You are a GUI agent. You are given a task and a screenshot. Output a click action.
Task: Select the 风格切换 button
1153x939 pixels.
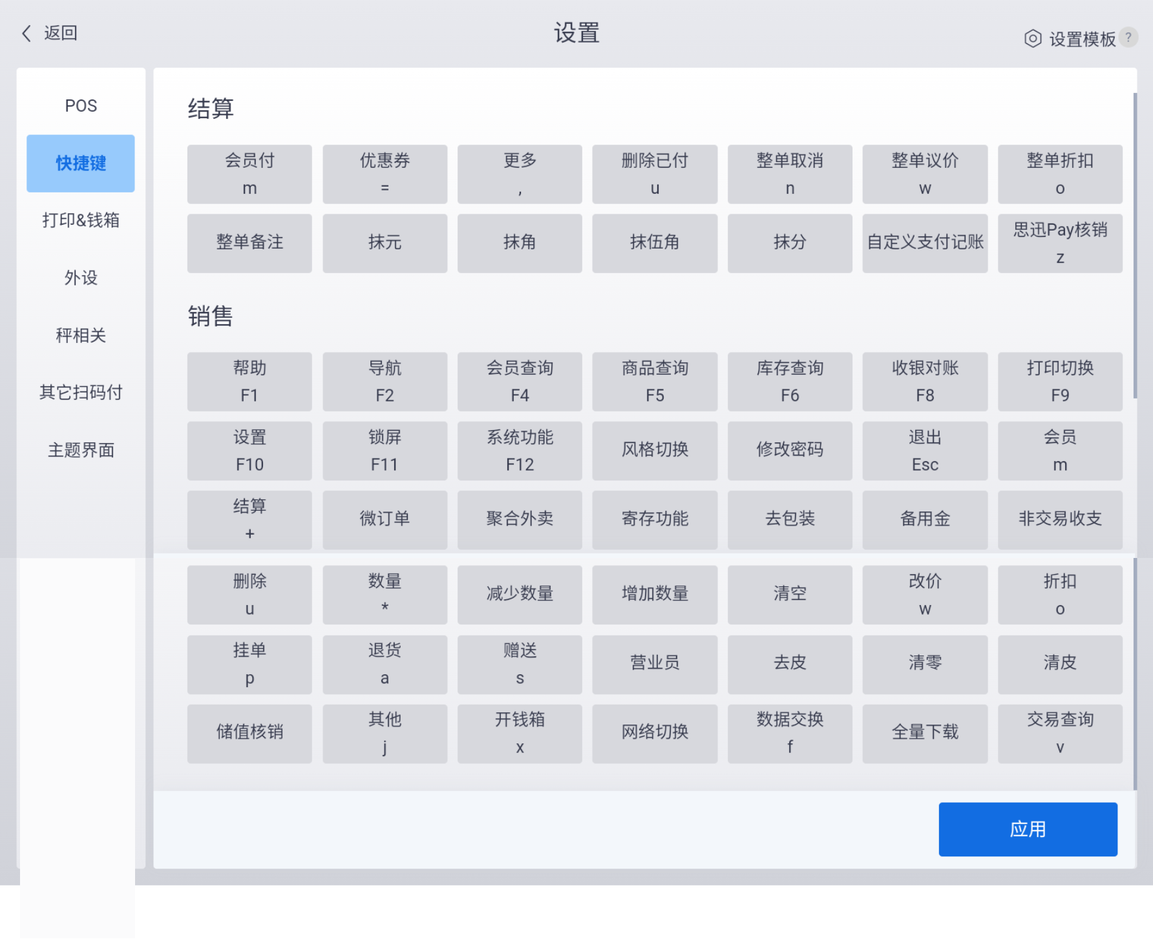(655, 451)
